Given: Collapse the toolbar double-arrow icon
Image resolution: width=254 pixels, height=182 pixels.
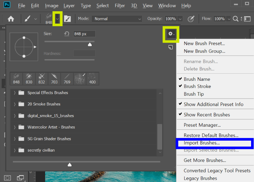Looking at the screenshot, I should (4, 28).
